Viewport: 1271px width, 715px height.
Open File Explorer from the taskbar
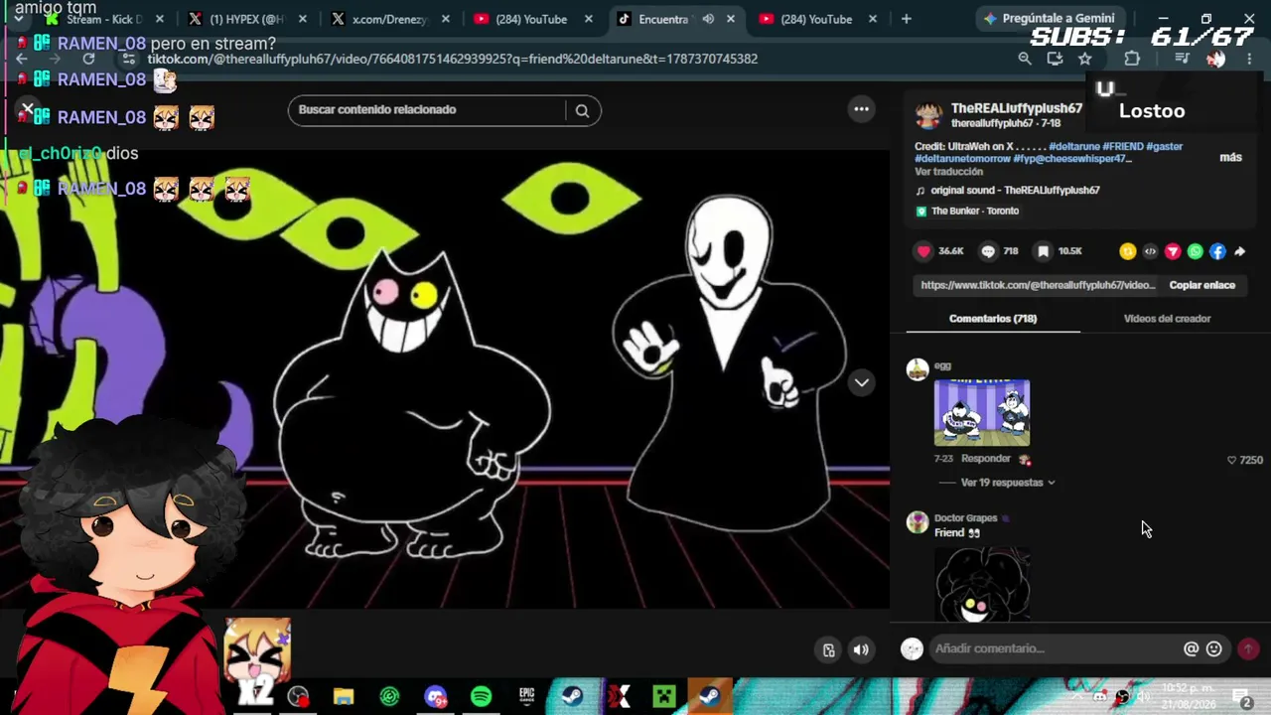pyautogui.click(x=344, y=697)
